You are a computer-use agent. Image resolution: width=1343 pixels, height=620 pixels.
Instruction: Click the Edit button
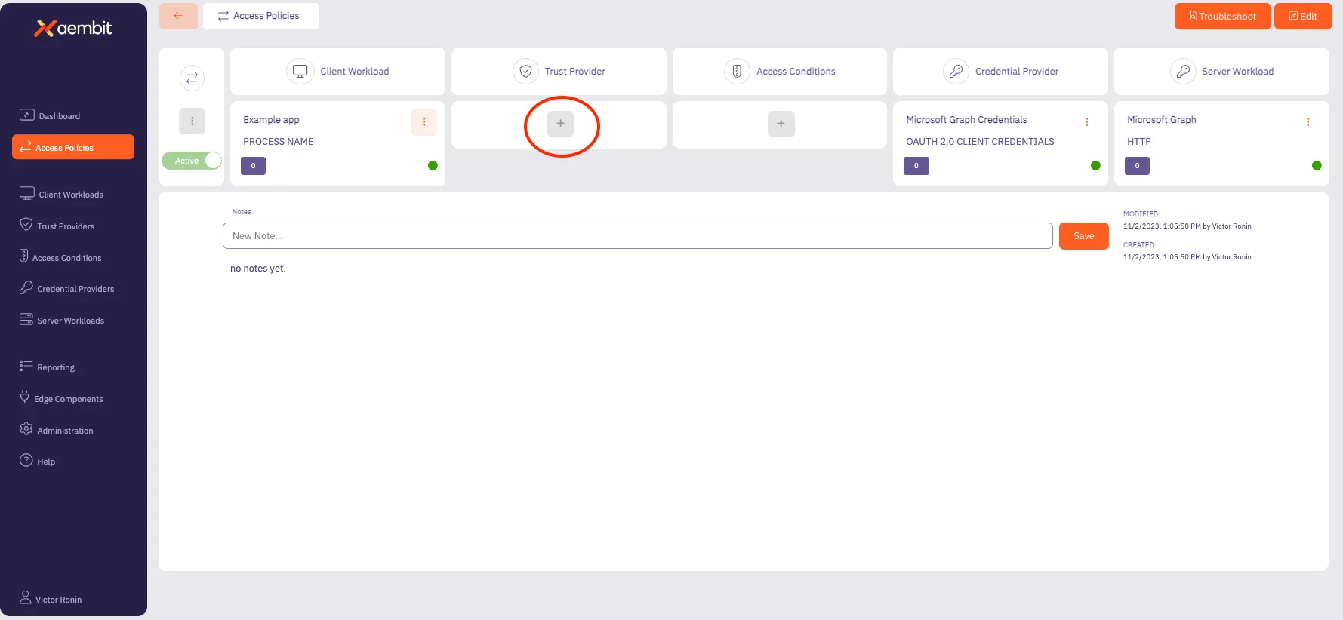coord(1302,16)
